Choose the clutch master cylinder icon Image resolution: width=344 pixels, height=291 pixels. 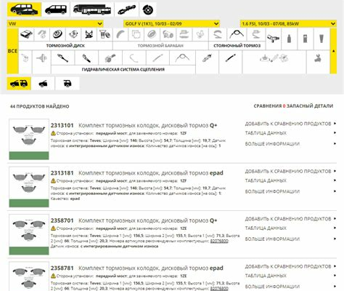coord(62,58)
